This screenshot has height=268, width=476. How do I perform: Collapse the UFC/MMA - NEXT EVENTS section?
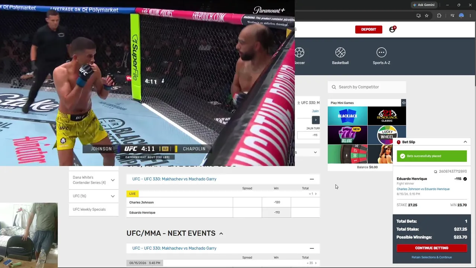tap(221, 233)
